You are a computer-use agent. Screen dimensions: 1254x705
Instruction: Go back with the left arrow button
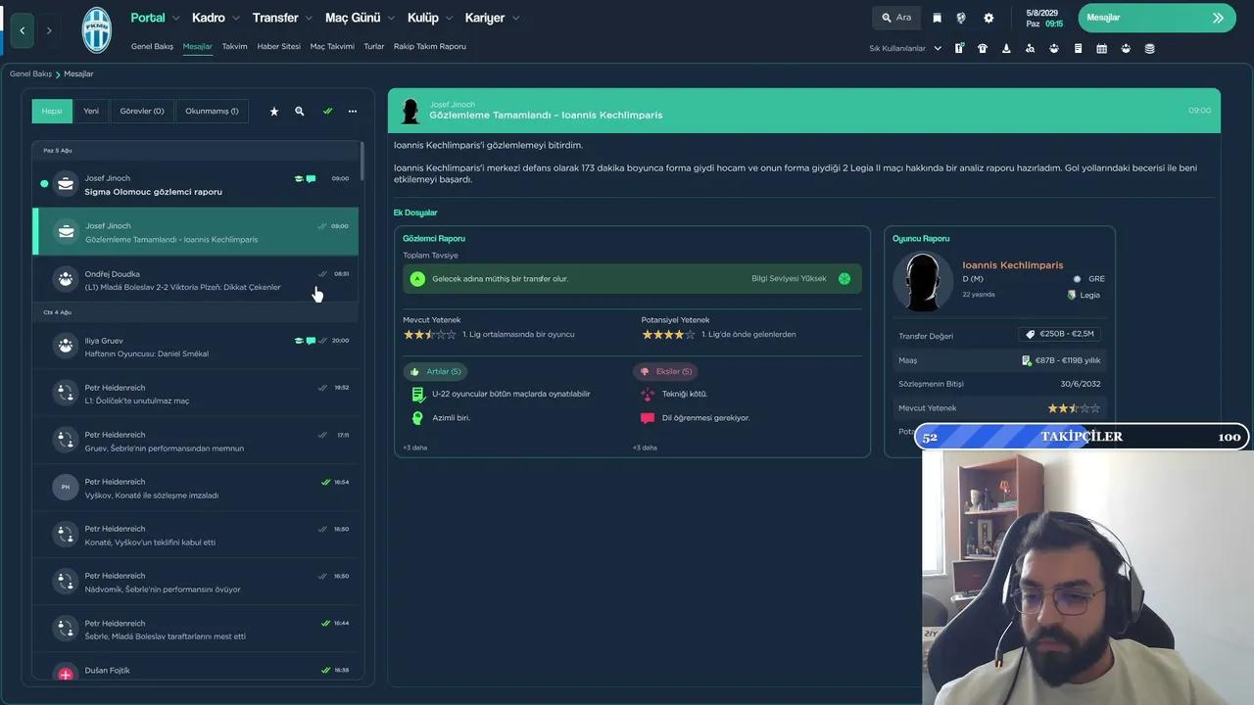point(23,30)
